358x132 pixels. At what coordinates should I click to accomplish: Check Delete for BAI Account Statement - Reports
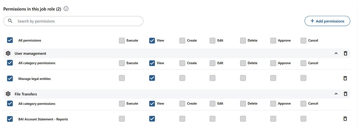click(x=243, y=119)
